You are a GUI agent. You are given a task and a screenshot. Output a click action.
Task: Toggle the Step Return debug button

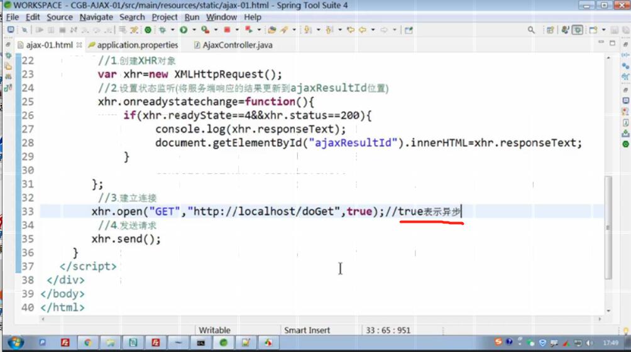click(108, 29)
